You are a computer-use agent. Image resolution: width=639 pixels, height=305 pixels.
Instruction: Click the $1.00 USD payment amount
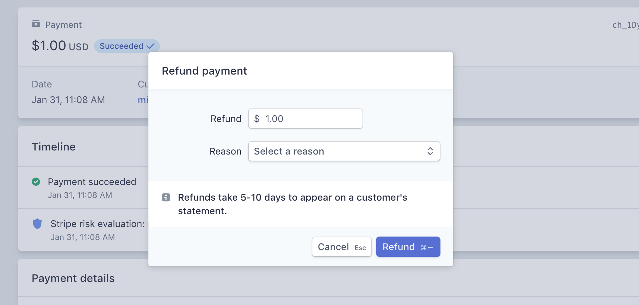pyautogui.click(x=60, y=46)
